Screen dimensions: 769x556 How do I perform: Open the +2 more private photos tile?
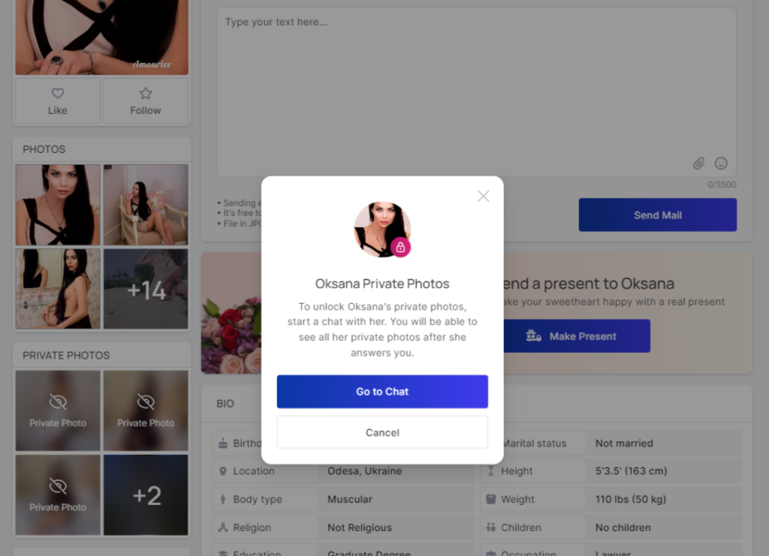tap(146, 495)
